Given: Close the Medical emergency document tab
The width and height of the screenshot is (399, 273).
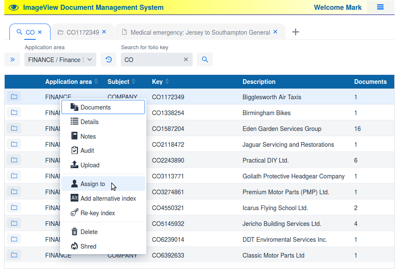Looking at the screenshot, I should [x=275, y=32].
